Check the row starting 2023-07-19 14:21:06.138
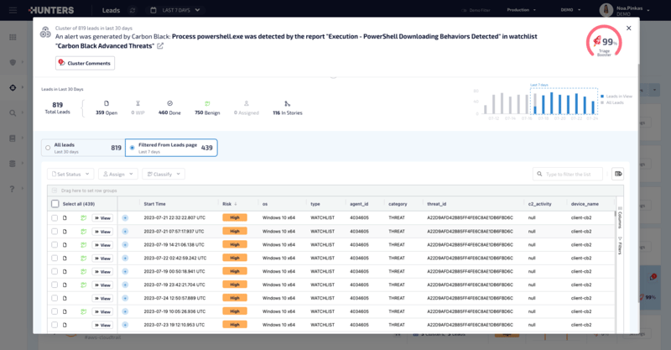Image resolution: width=671 pixels, height=350 pixels. tap(55, 244)
